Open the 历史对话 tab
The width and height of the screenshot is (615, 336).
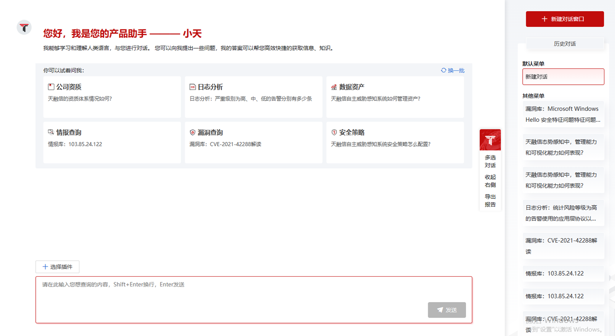565,44
